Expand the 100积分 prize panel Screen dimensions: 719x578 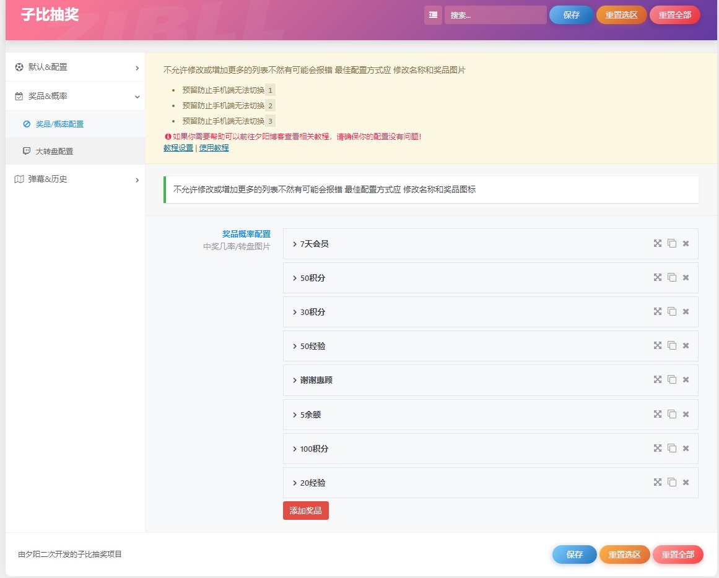coord(490,449)
